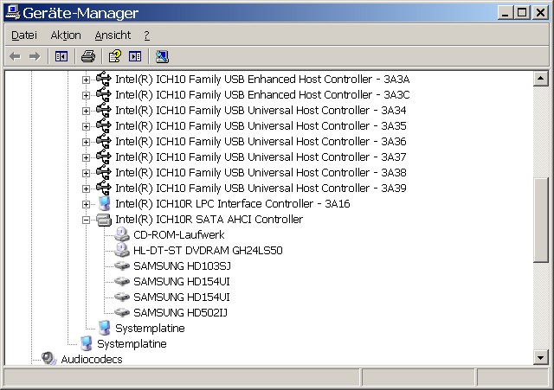Click USB icon of Universal Host Controller 3A38
Screen dimensions: 554x390
tap(104, 172)
